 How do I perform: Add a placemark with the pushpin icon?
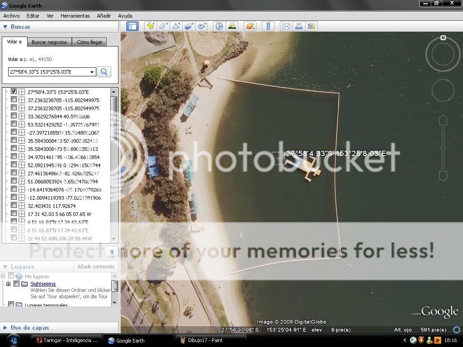tap(151, 26)
